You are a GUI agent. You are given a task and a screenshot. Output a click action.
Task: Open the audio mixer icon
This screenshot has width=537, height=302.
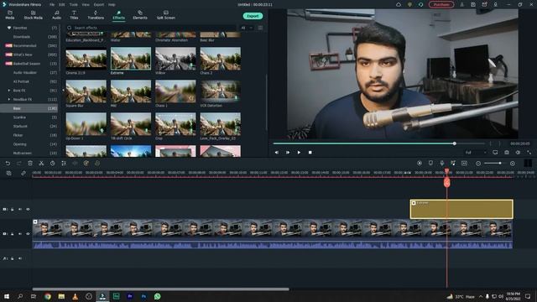coord(453,164)
